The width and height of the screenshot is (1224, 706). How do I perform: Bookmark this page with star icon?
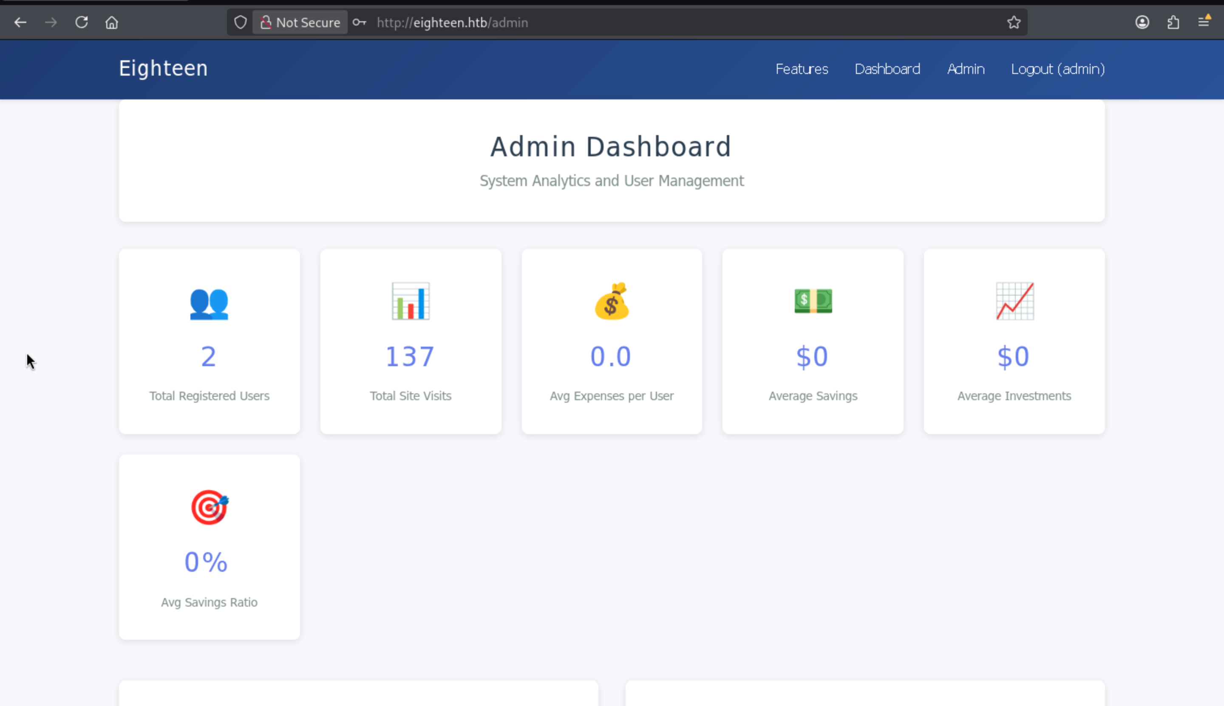[x=1014, y=23]
